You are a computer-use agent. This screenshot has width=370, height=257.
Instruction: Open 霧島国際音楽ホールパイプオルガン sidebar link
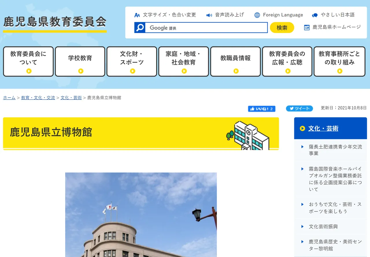pyautogui.click(x=335, y=179)
